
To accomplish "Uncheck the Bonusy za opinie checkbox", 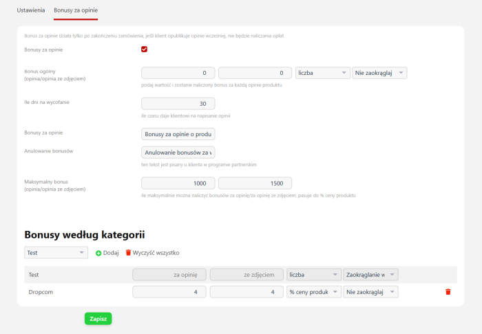I will click(x=145, y=49).
